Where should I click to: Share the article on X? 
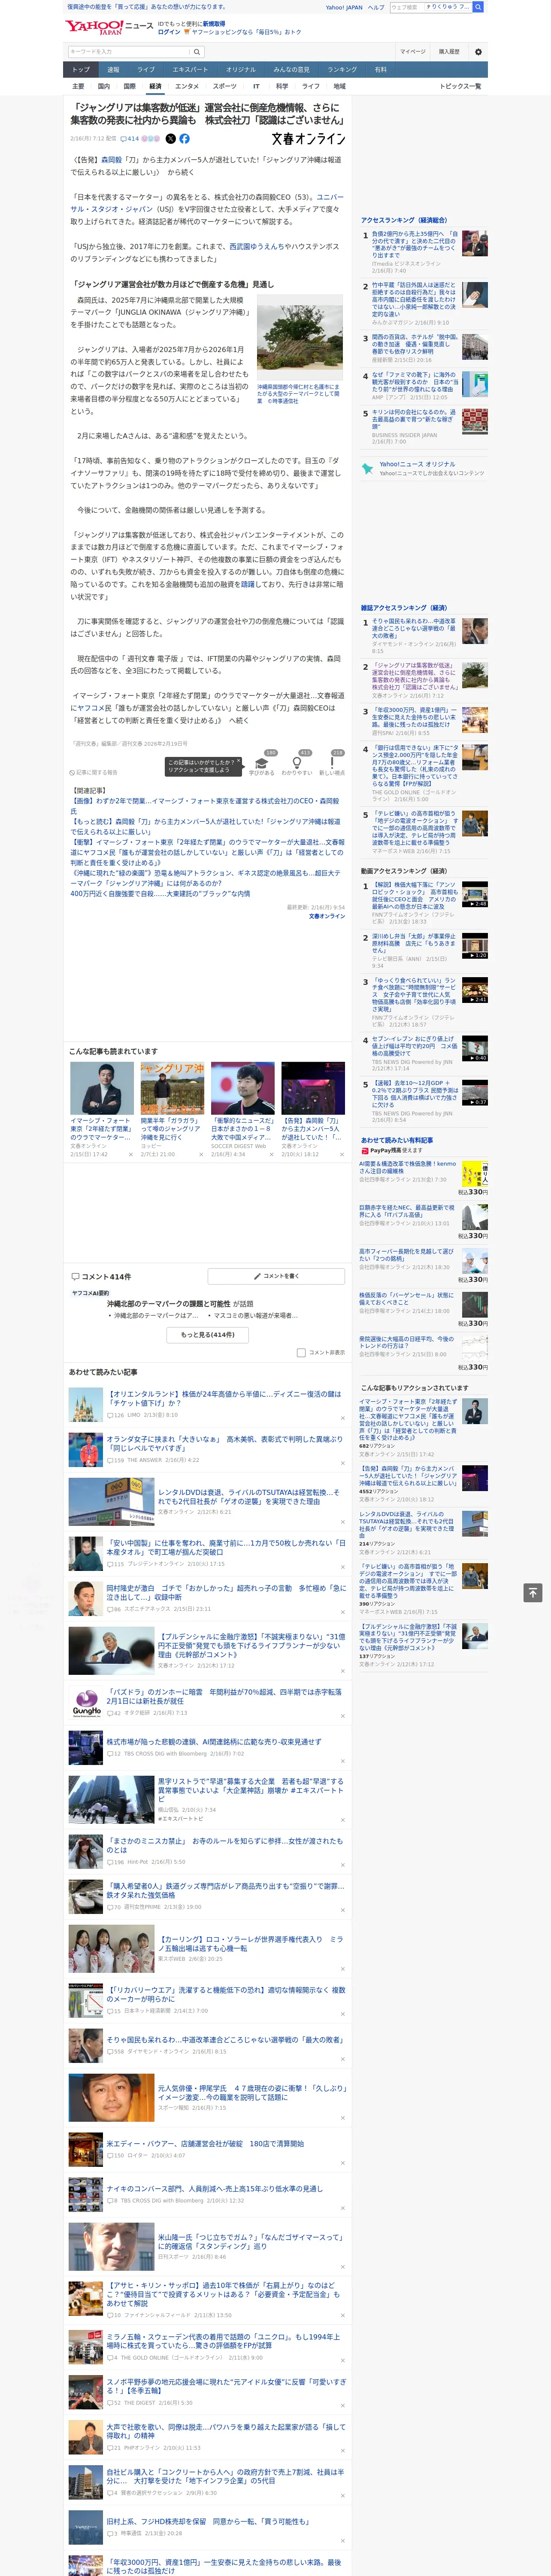click(170, 139)
